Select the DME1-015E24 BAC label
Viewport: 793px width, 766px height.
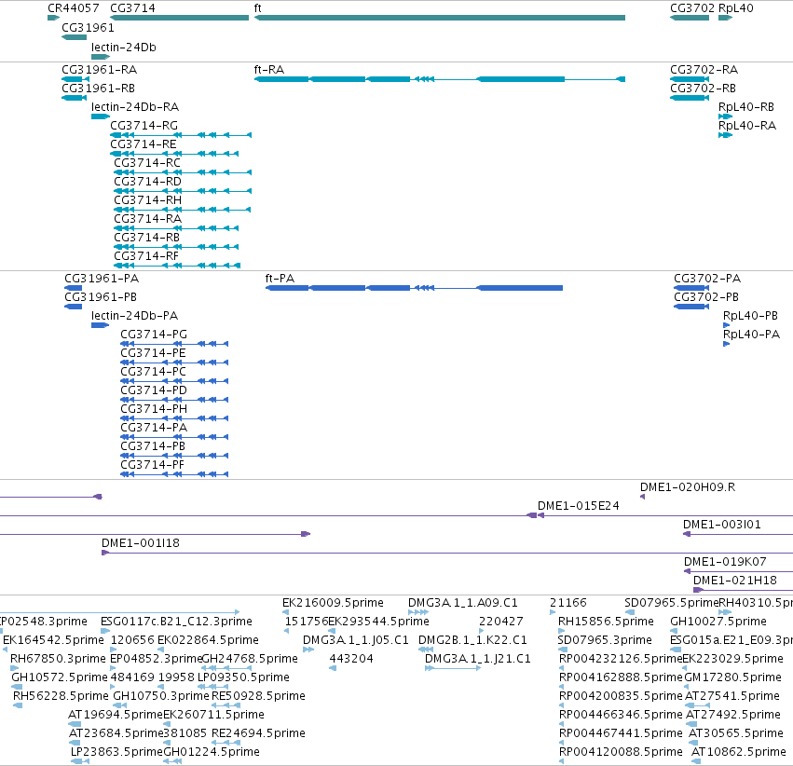[579, 506]
